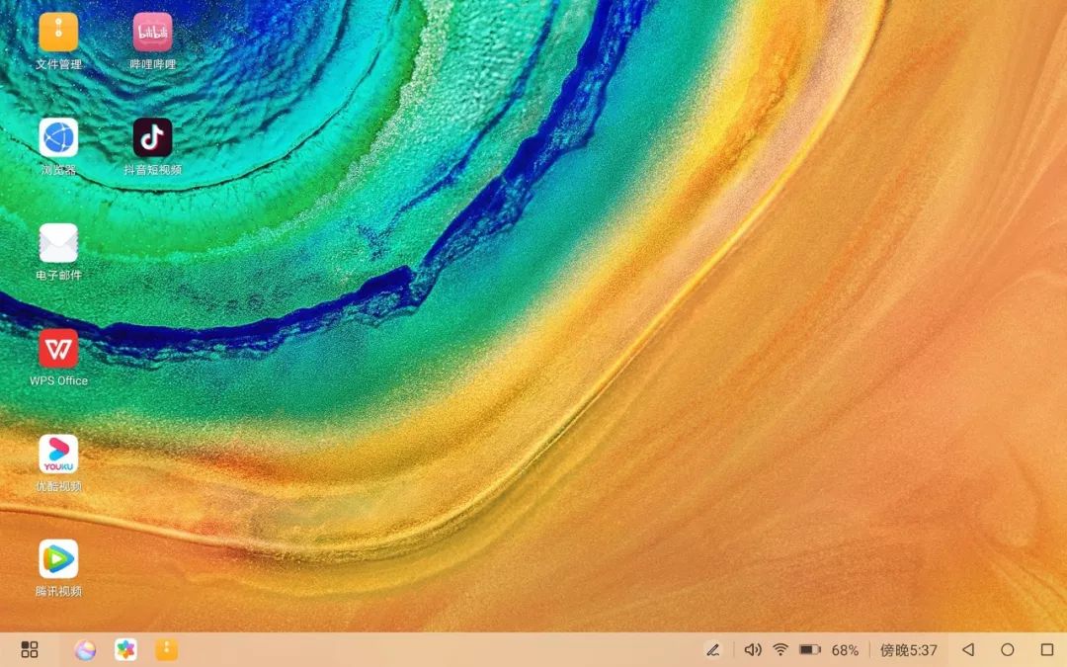This screenshot has width=1067, height=667.
Task: Open the Gallery flower icon in taskbar
Action: (x=125, y=650)
